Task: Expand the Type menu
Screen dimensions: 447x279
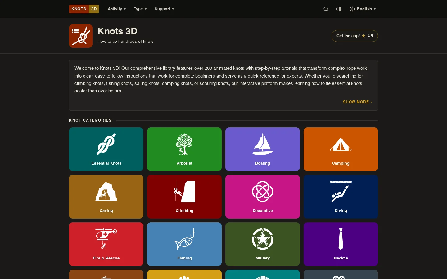Action: tap(140, 9)
